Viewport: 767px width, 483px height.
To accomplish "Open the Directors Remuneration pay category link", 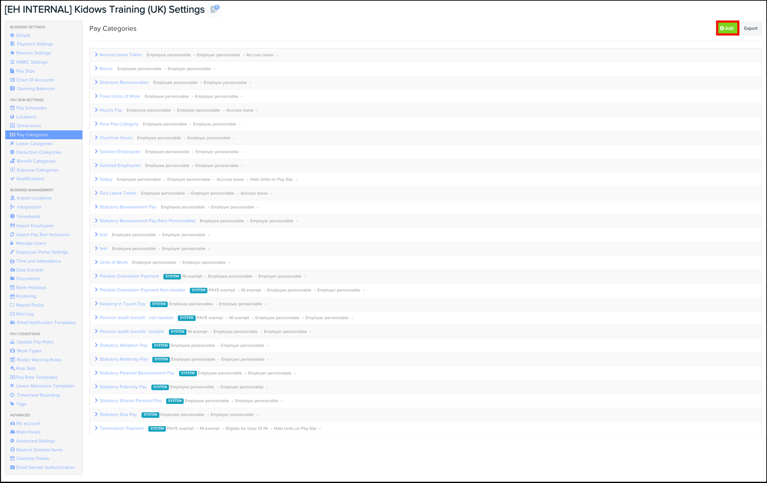I will click(x=124, y=82).
